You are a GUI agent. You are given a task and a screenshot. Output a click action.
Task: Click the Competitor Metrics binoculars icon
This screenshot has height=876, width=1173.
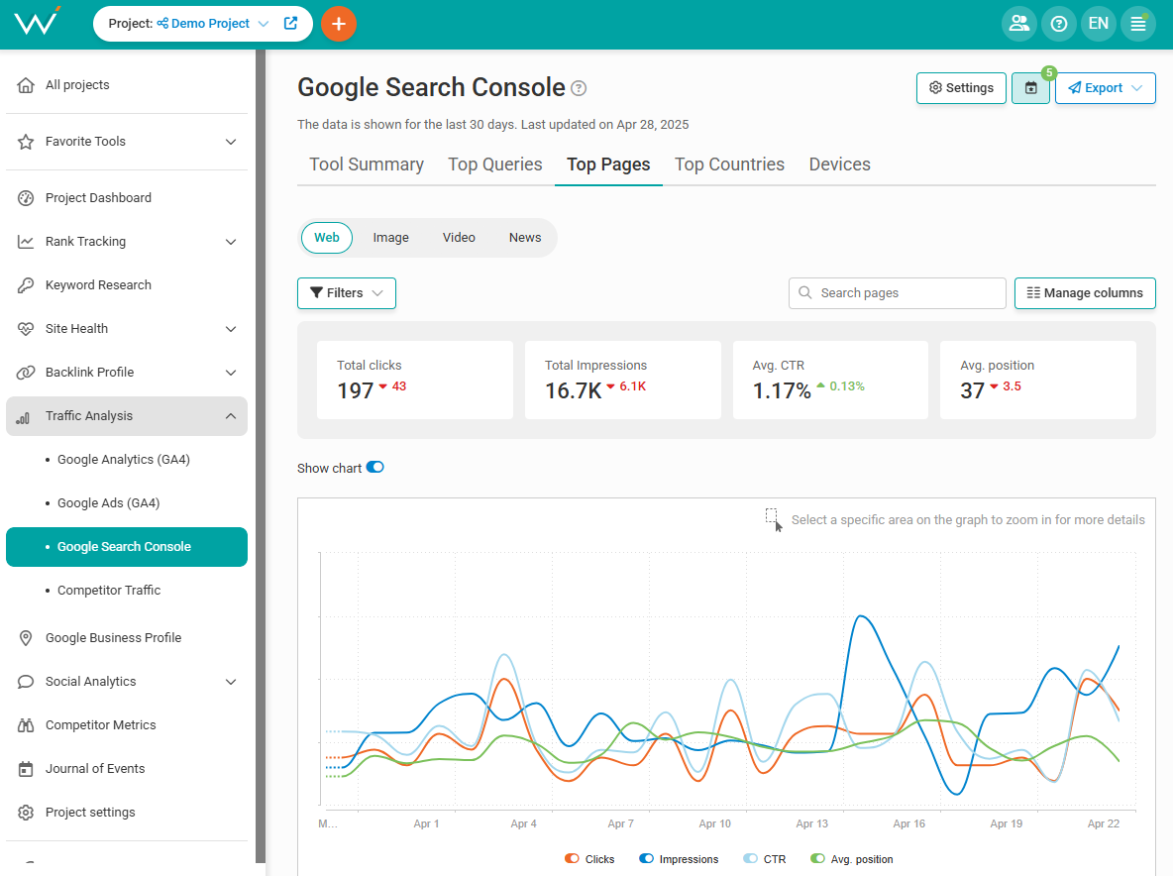(26, 725)
